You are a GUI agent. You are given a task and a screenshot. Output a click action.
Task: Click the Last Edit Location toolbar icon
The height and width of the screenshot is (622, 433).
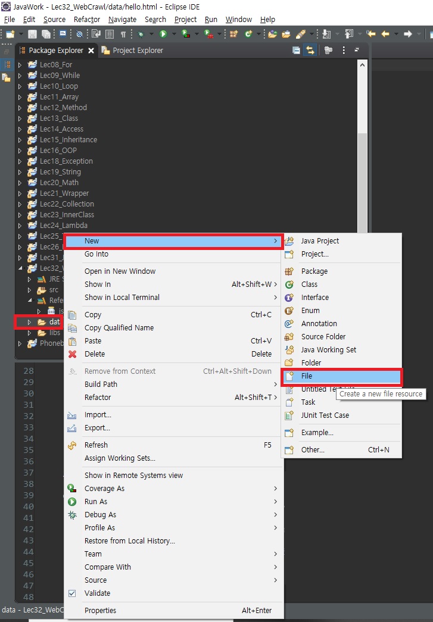tap(371, 34)
